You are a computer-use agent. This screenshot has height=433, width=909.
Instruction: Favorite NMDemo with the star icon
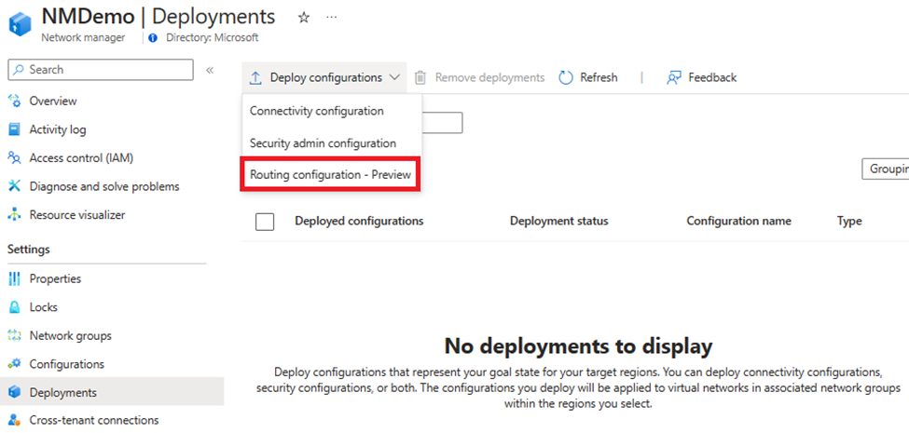pos(303,18)
